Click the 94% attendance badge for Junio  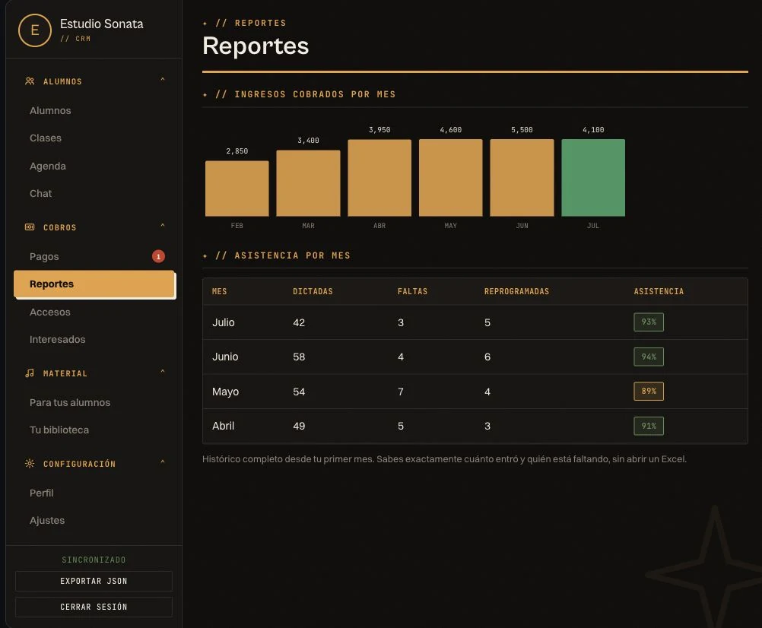point(649,357)
